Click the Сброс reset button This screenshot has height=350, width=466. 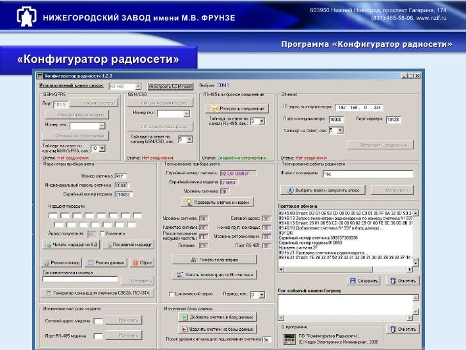pyautogui.click(x=141, y=263)
